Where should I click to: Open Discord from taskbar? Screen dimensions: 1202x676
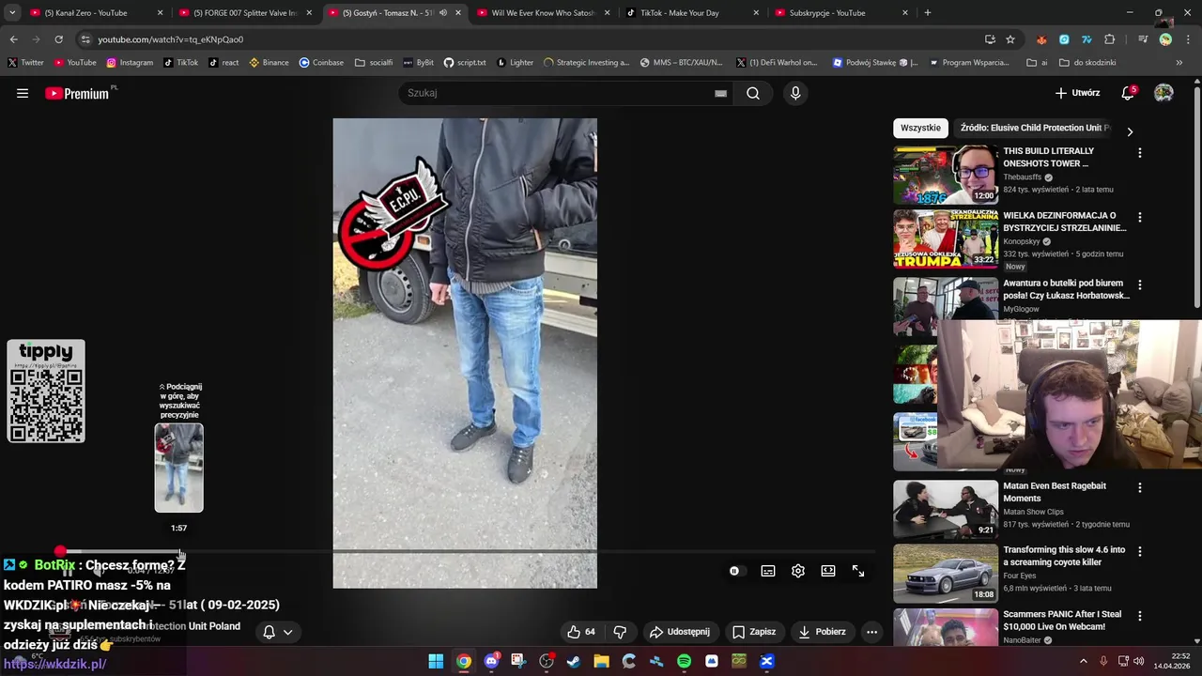491,661
